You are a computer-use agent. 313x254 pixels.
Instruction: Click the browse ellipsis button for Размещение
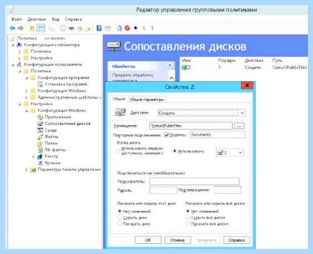(239, 126)
